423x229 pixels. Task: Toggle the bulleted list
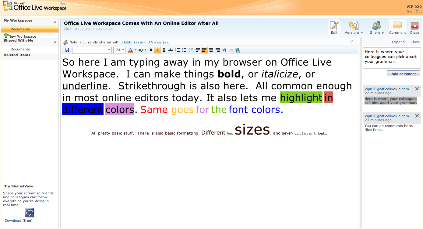point(184,50)
